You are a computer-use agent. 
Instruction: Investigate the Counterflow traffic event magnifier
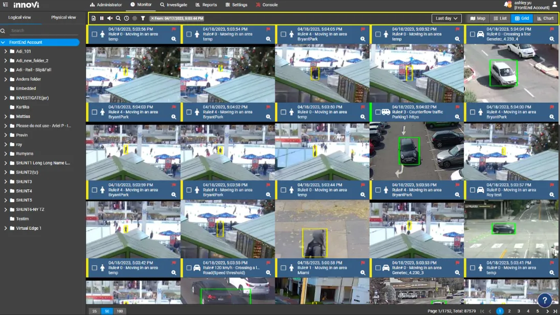pos(458,117)
